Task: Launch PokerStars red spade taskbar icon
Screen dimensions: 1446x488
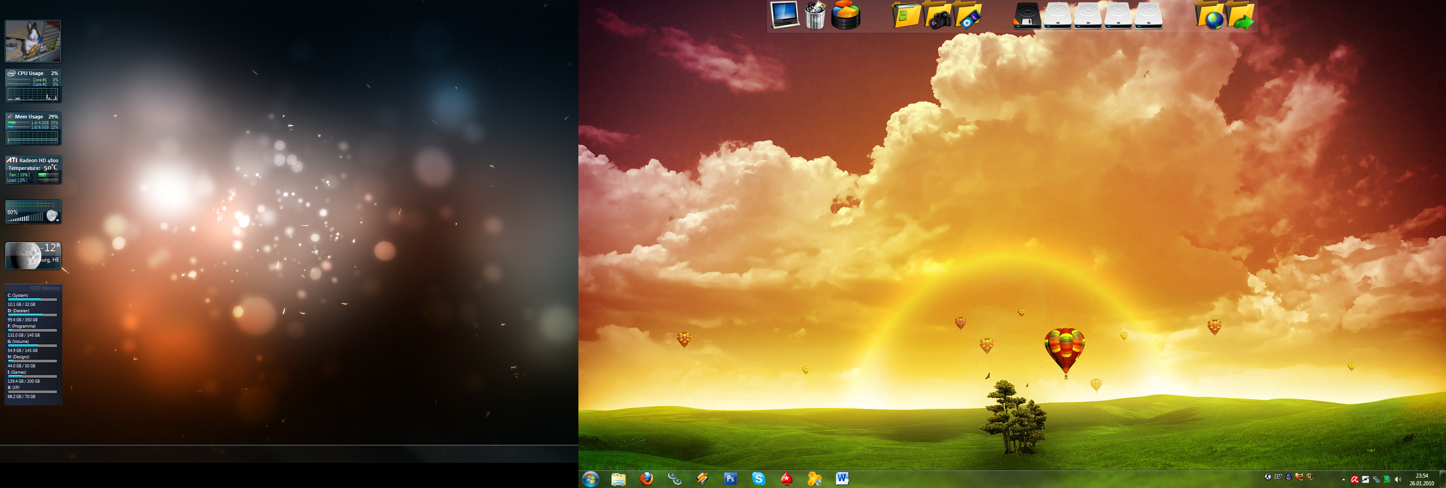Action: (786, 479)
